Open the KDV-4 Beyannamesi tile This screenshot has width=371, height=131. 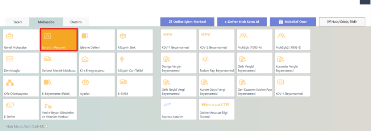pos(292,86)
